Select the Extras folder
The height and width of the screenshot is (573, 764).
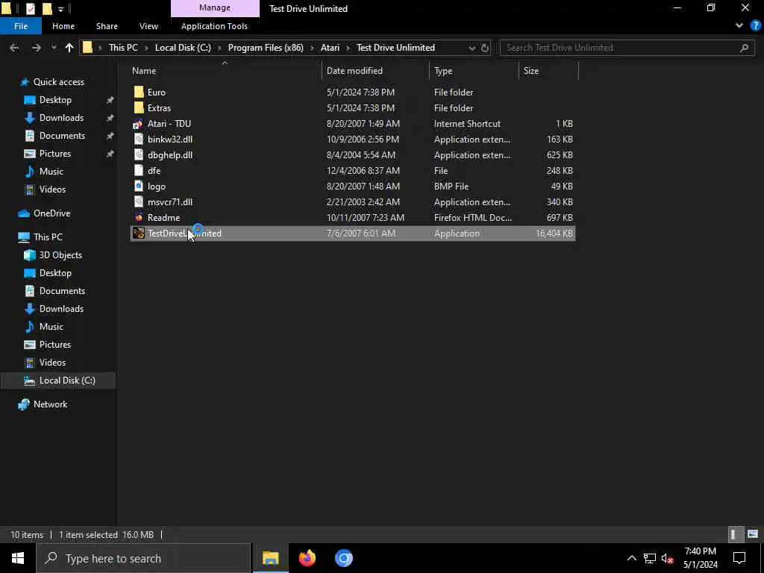coord(353,107)
